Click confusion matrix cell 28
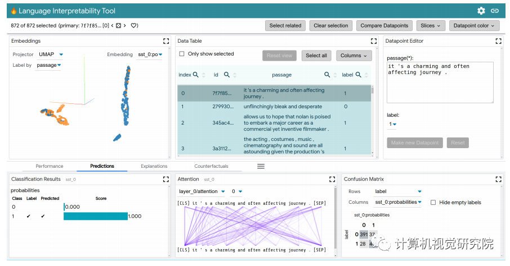Viewport: 510px width, 266px height. point(363,244)
